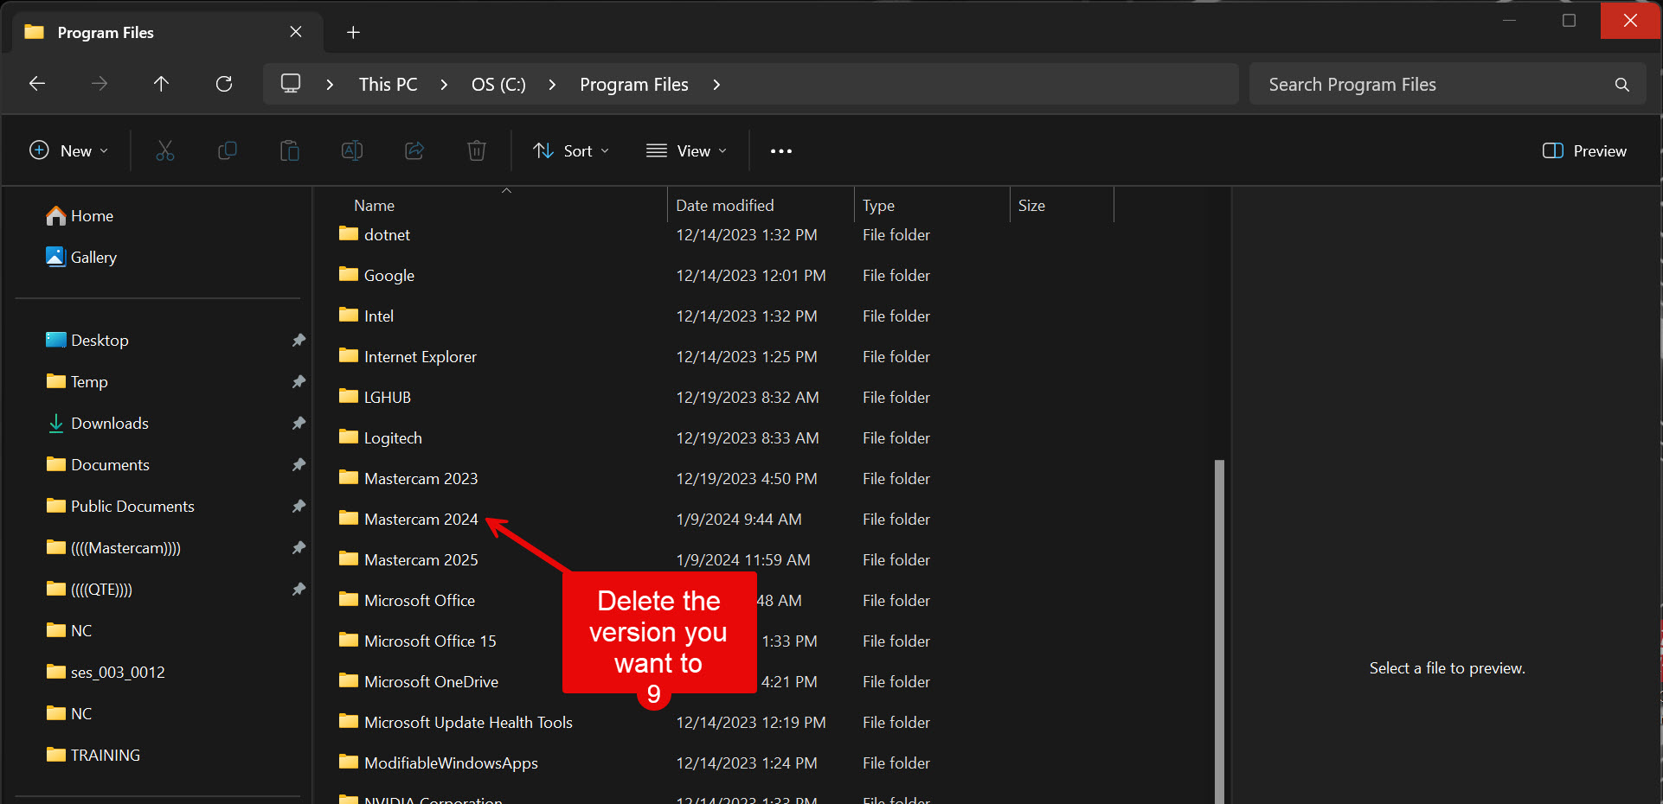The image size is (1663, 804).
Task: Go back with the left arrow
Action: [37, 84]
